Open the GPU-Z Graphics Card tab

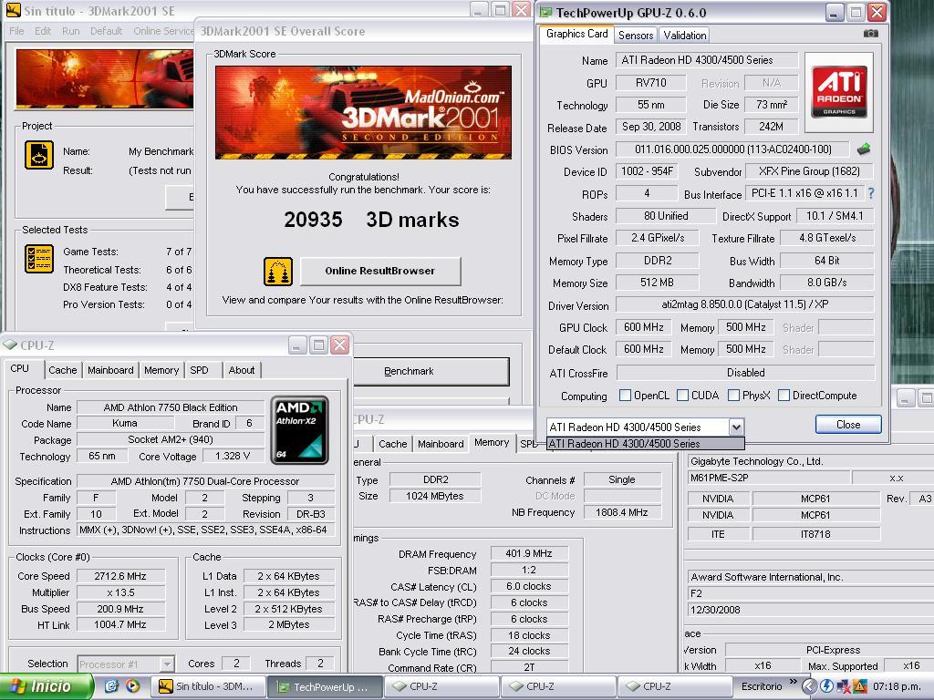click(x=576, y=34)
